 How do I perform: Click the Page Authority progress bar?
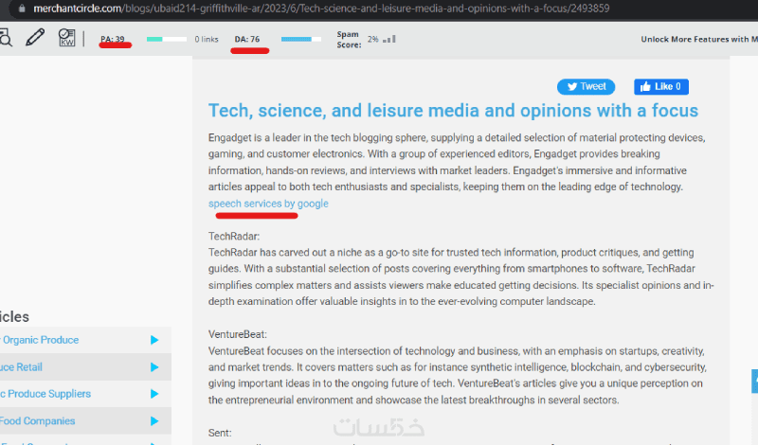[167, 39]
